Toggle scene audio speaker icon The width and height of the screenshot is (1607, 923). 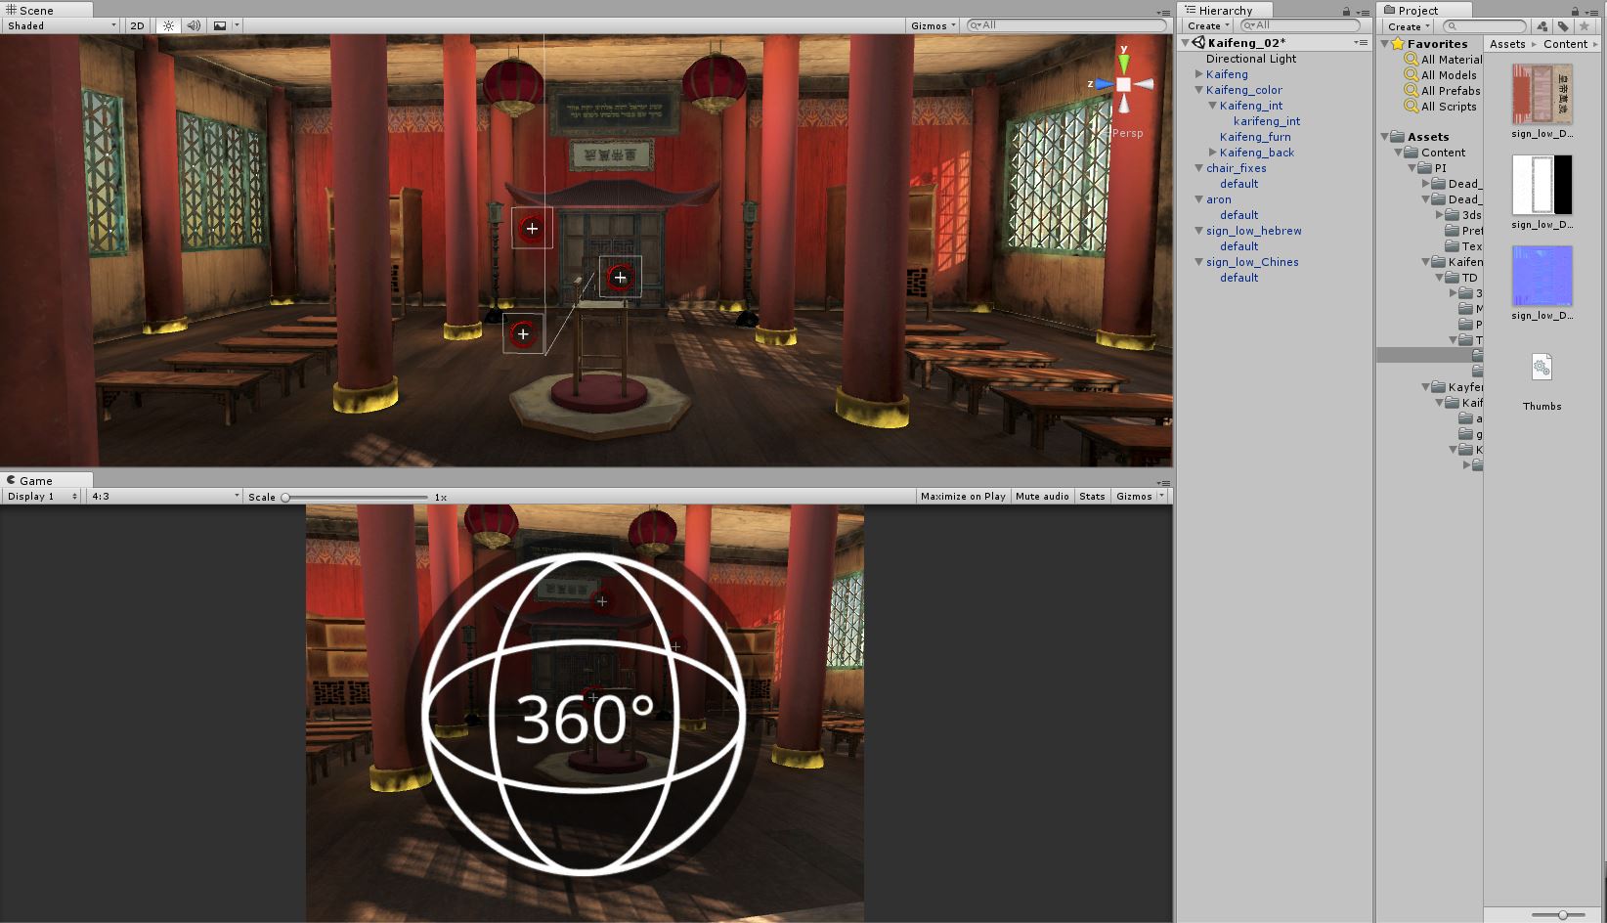(194, 25)
